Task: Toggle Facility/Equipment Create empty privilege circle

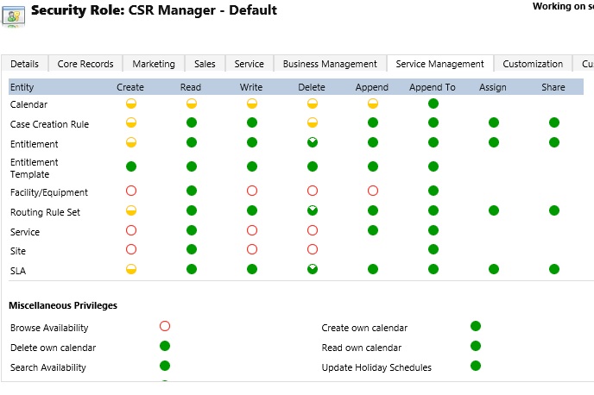Action: [x=131, y=191]
